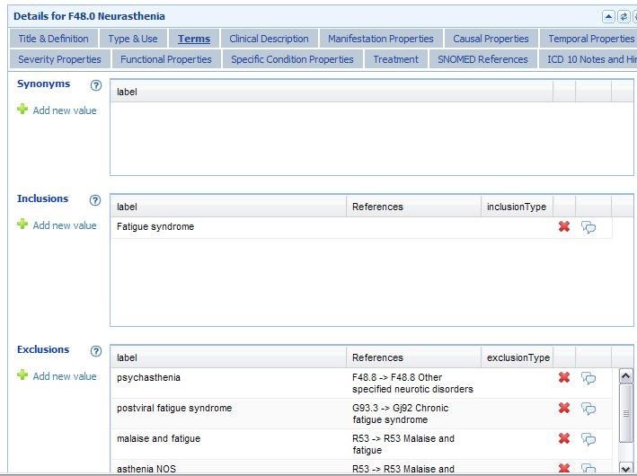Open comments for malaise and fatigue
The image size is (637, 476).
pos(588,439)
